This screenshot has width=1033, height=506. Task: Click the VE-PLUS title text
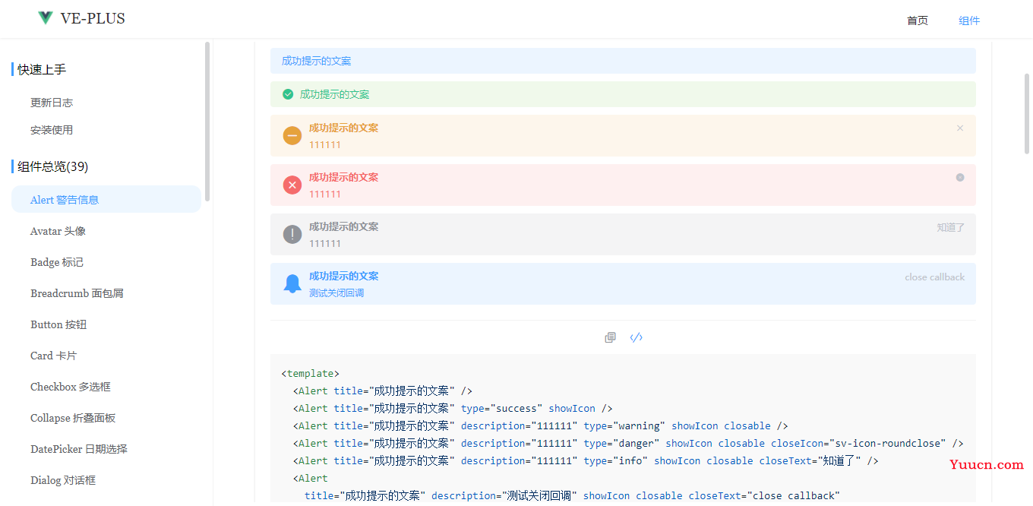pyautogui.click(x=93, y=18)
